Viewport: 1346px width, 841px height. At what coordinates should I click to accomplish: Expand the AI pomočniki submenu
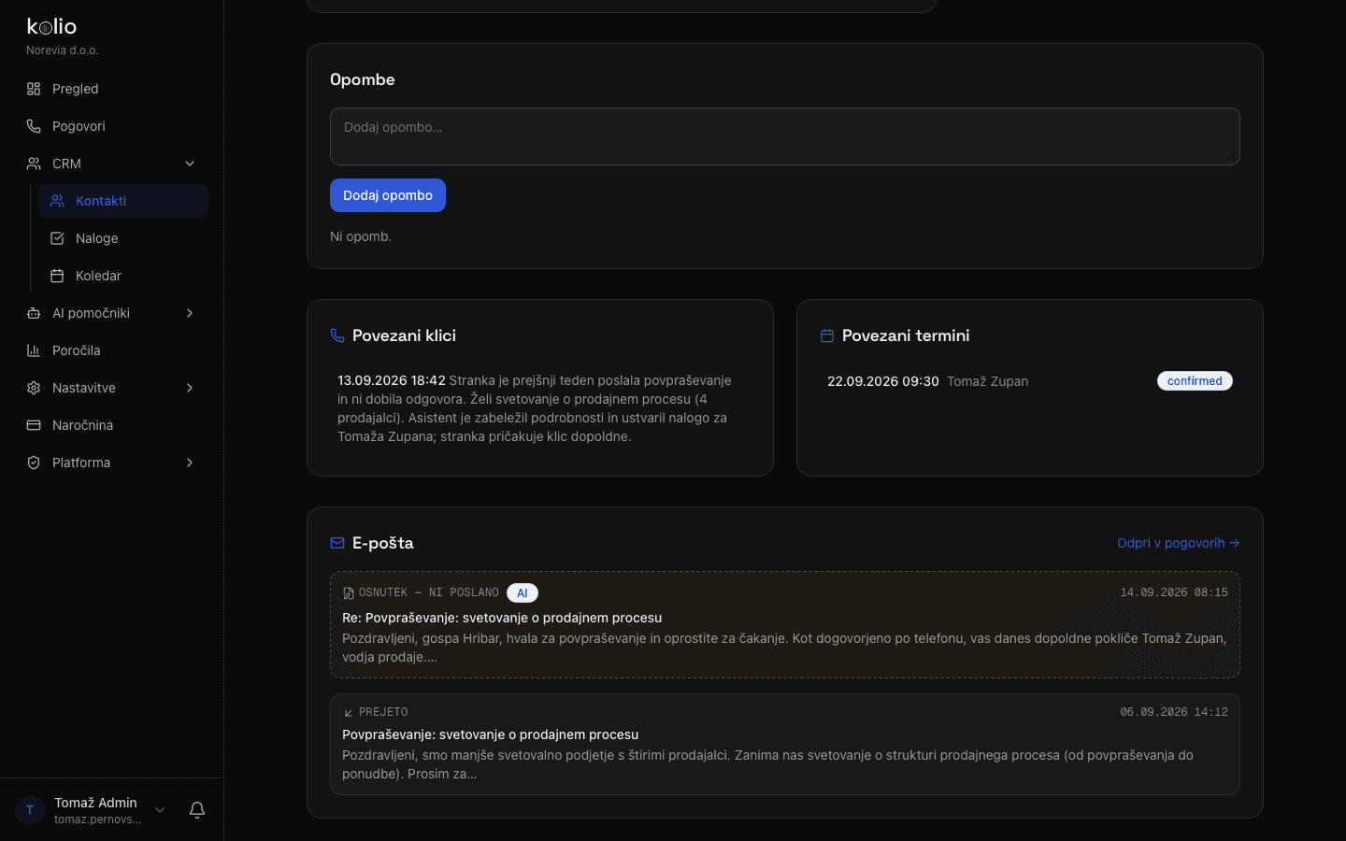pos(190,313)
